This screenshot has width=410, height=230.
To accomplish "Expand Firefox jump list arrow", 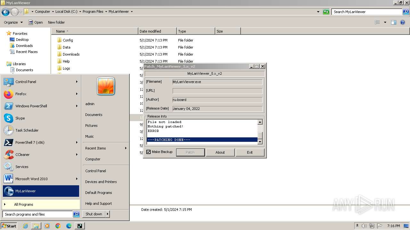I will coord(77,94).
